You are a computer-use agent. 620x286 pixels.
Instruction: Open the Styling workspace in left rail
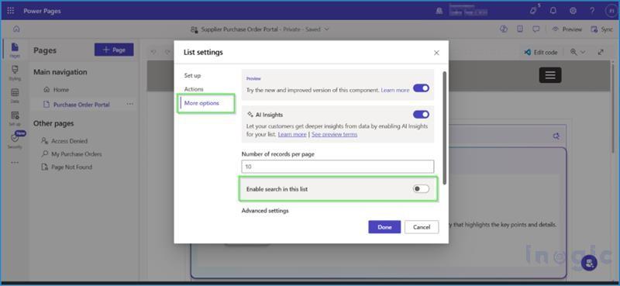[15, 73]
